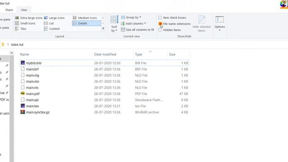288x162 pixels.
Task: Select Medium icons layout
Action: click(x=85, y=18)
